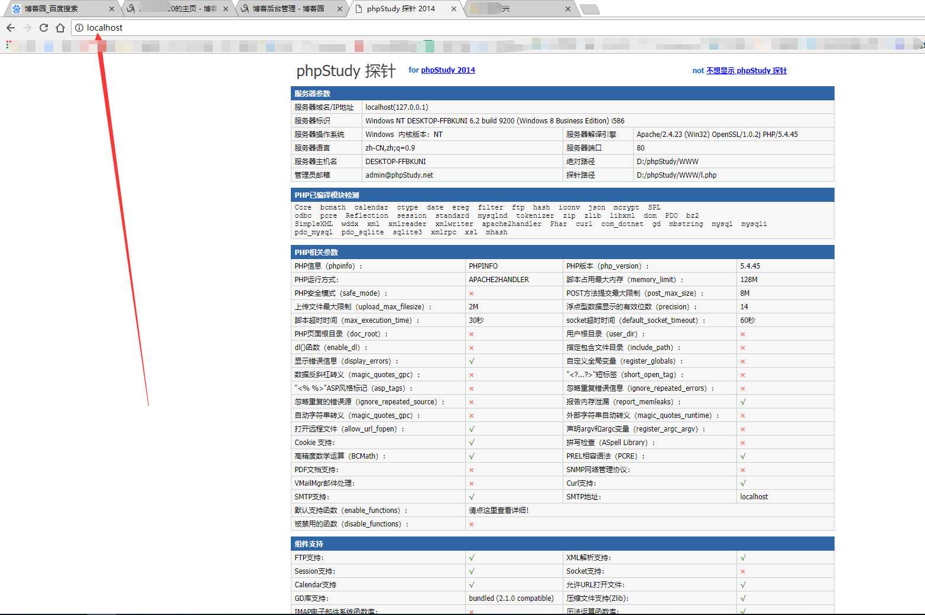Click the xmlwriter module name
This screenshot has height=615, width=925.
click(x=455, y=224)
